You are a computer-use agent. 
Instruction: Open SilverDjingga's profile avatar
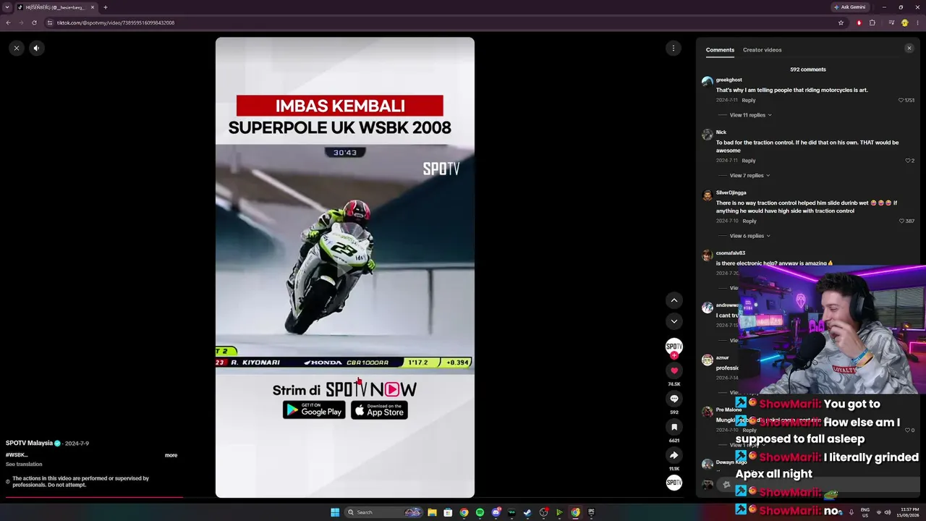click(708, 195)
